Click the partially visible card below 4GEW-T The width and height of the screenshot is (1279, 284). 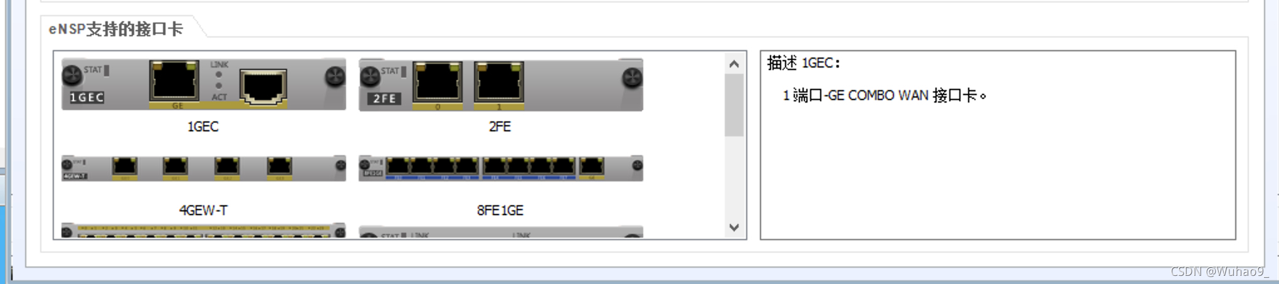click(204, 230)
